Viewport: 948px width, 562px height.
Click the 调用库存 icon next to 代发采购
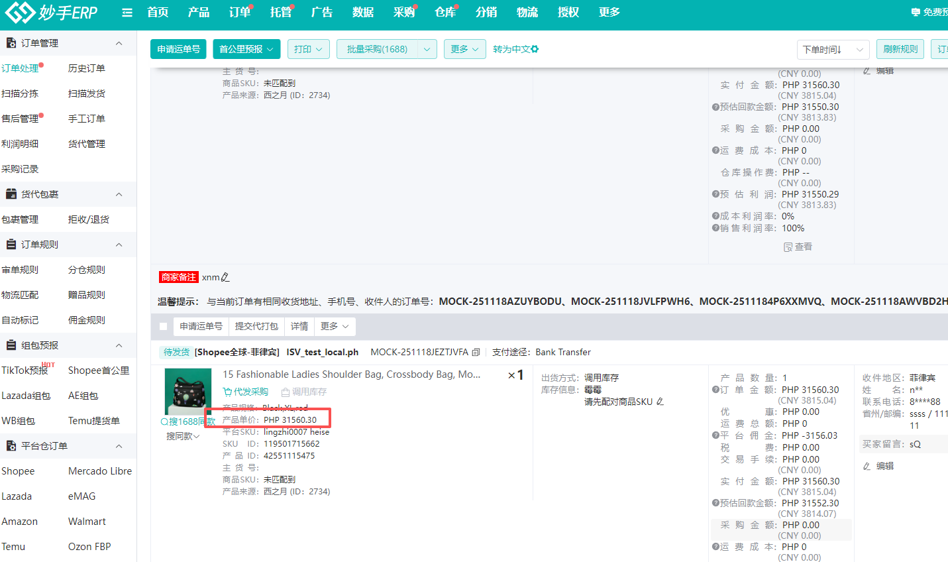(304, 392)
